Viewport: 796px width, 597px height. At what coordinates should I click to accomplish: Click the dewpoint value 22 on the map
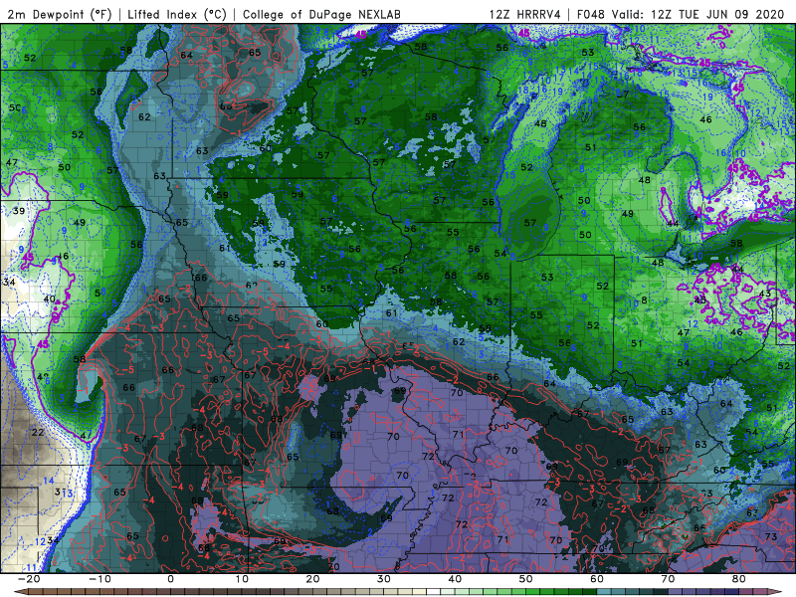tap(38, 433)
